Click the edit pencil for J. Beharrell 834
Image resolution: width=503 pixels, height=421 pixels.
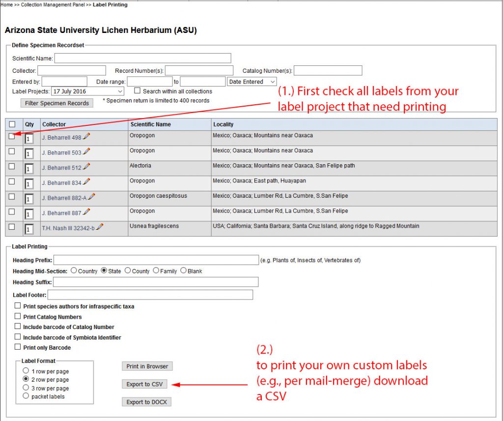86,182
